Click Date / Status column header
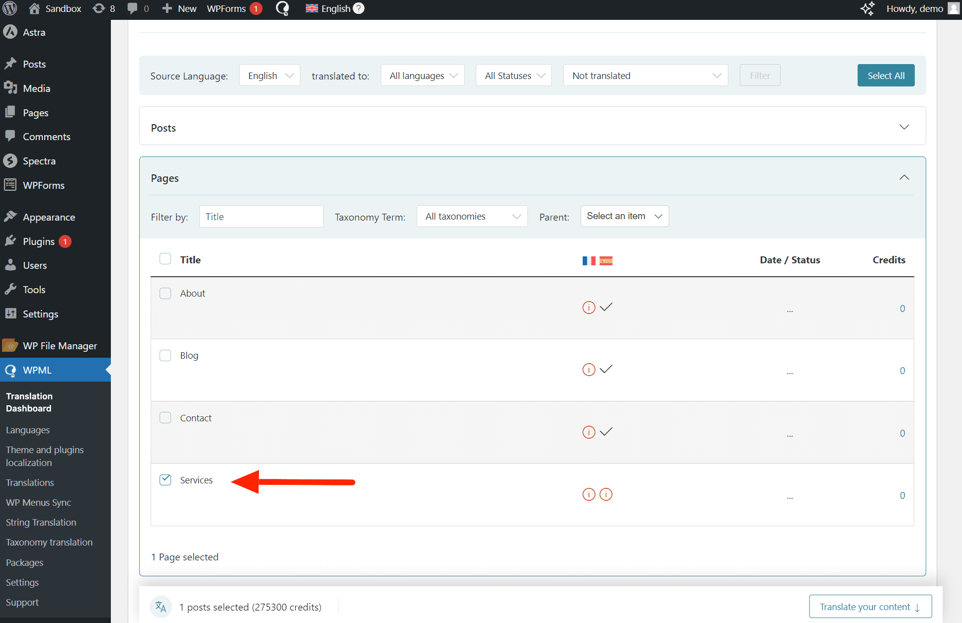The width and height of the screenshot is (962, 623). [790, 260]
